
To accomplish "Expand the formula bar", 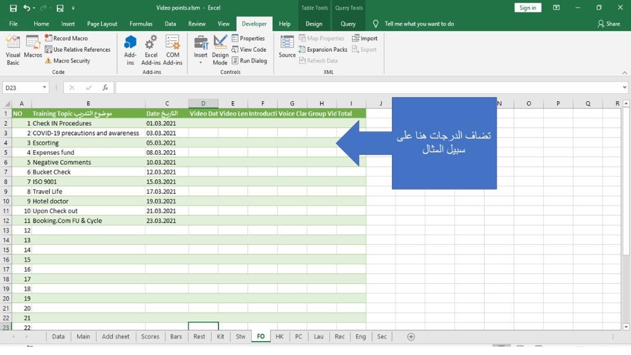I will pyautogui.click(x=625, y=87).
